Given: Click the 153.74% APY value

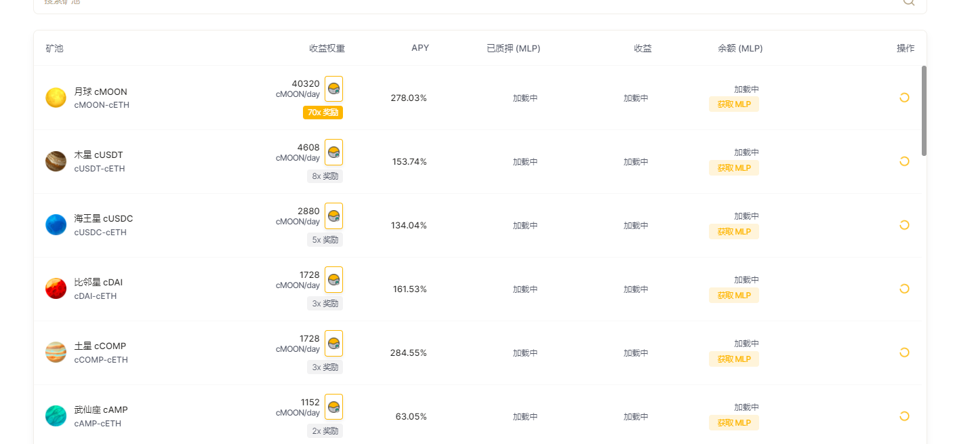Looking at the screenshot, I should [409, 162].
